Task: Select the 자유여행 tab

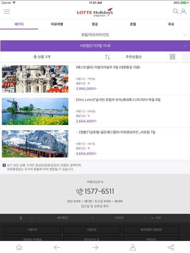Action: [57, 24]
